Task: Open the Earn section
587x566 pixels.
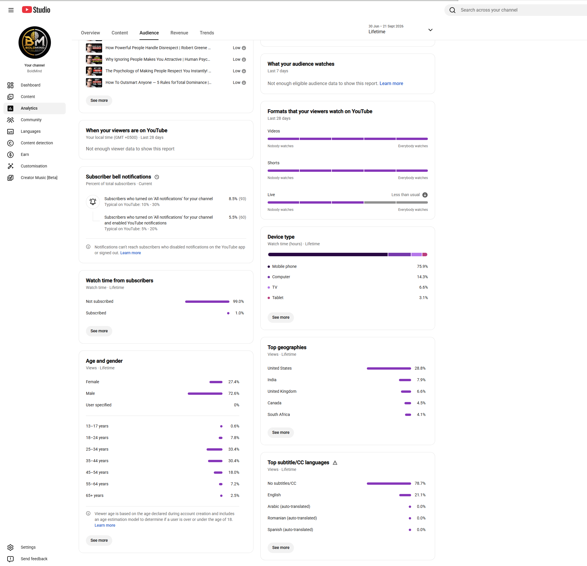Action: 34,154
